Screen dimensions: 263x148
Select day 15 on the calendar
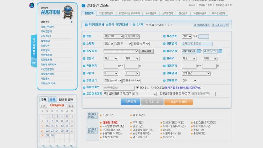(x=47, y=126)
